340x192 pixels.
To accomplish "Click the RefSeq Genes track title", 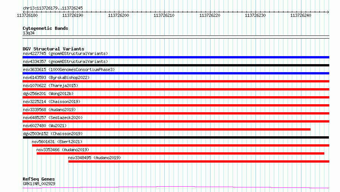I will click(39, 179).
